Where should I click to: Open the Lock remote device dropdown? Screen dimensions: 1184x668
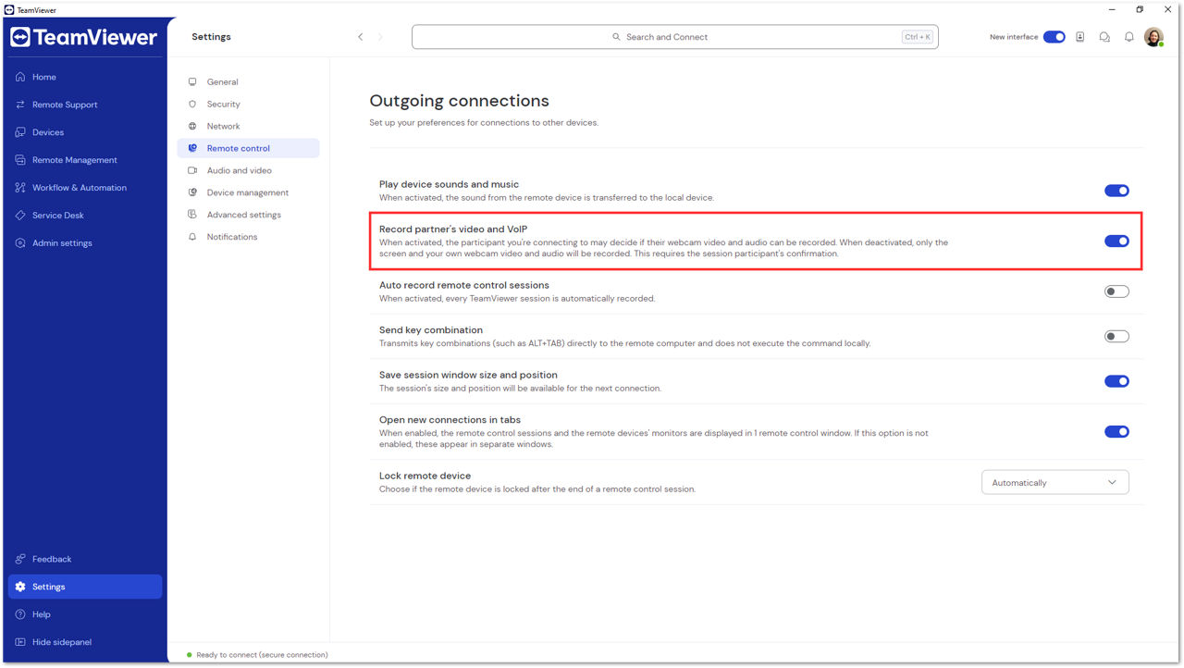tap(1055, 482)
